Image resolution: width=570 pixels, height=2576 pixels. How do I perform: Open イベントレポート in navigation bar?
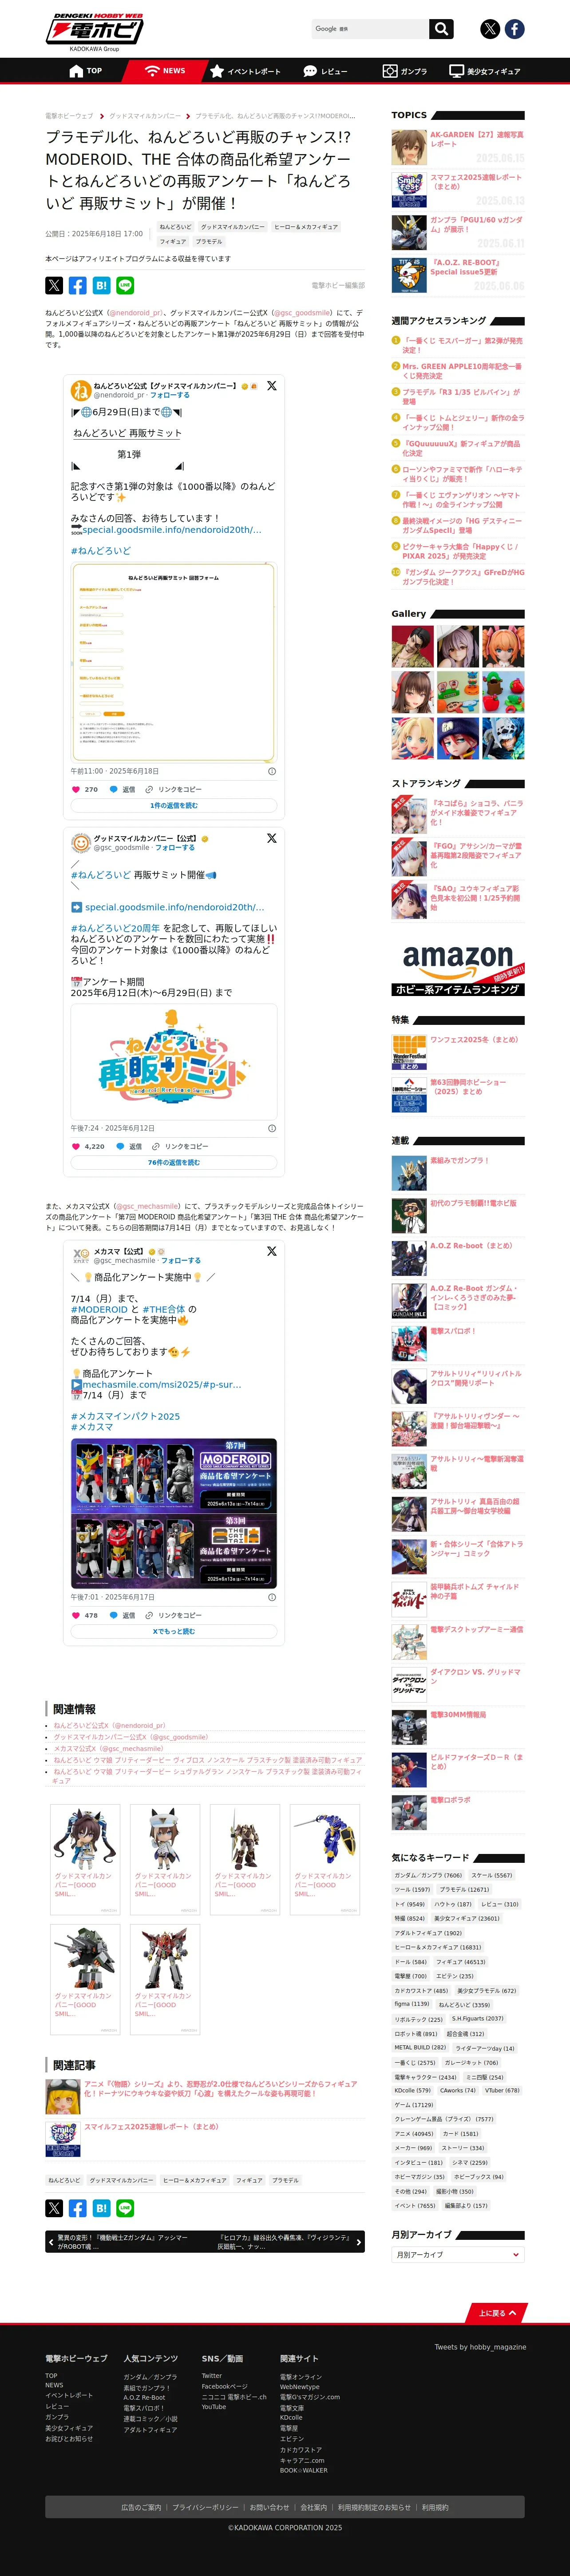245,71
